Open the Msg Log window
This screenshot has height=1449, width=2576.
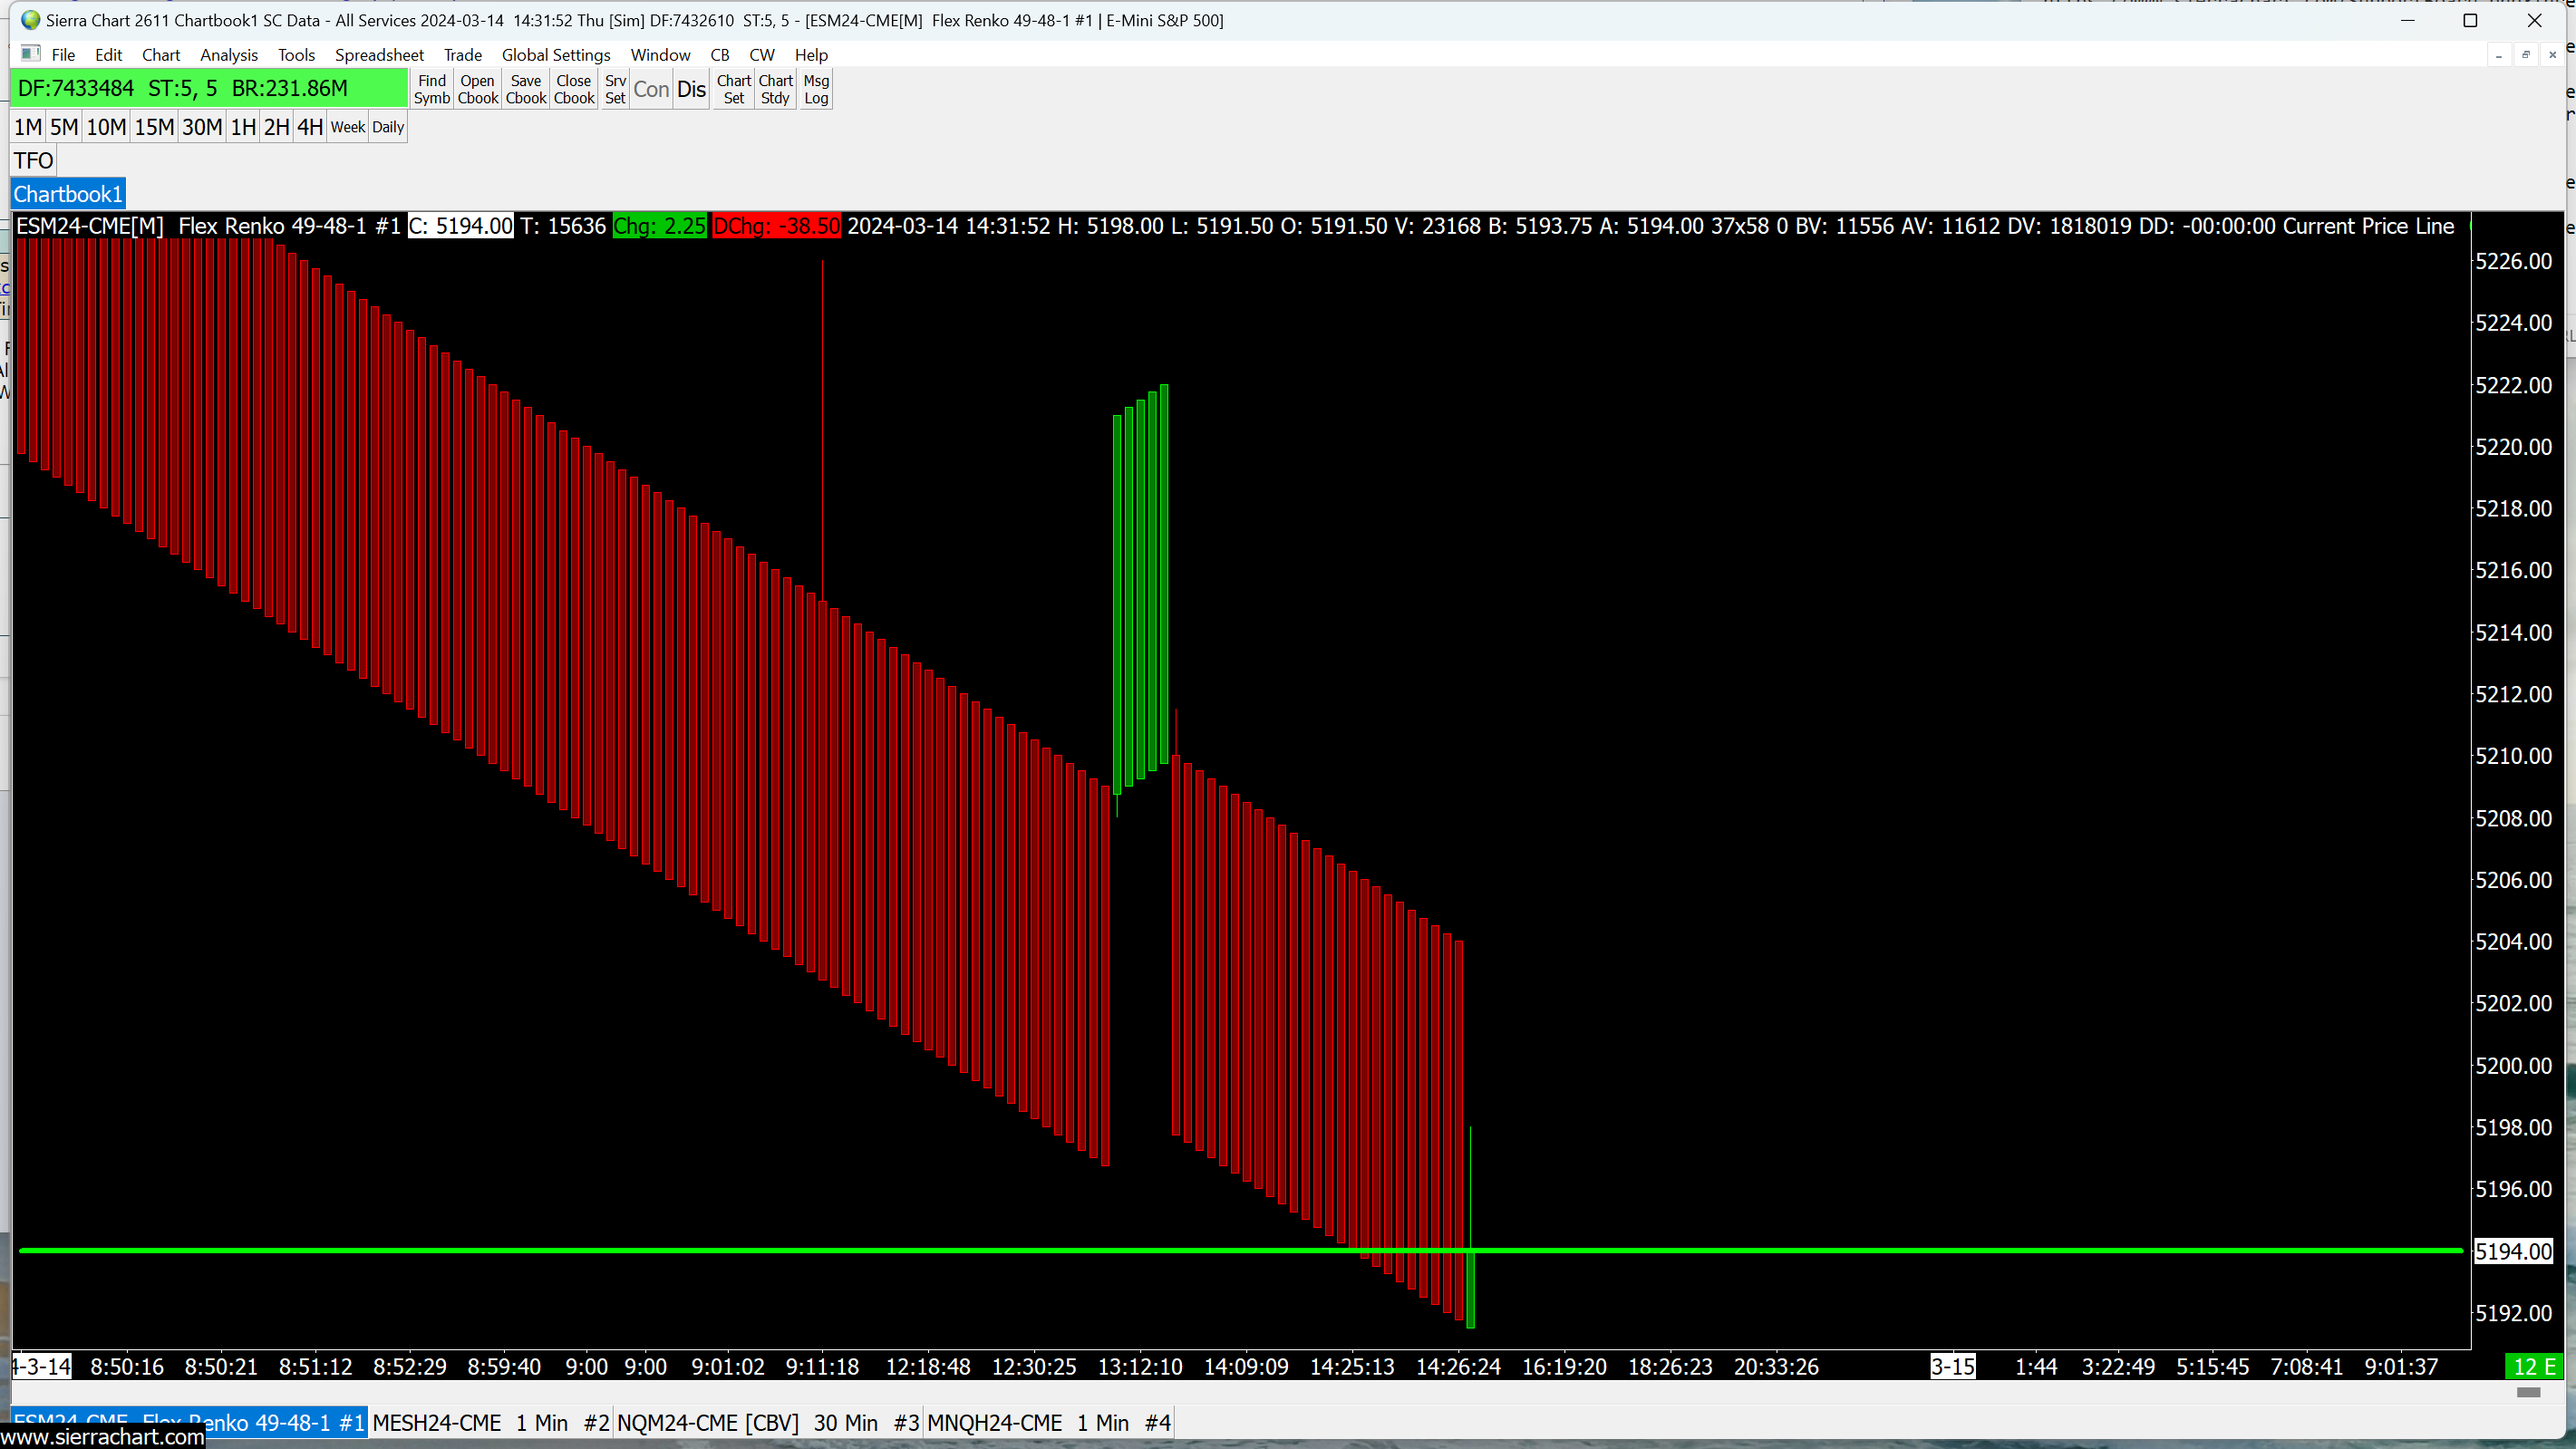click(816, 89)
